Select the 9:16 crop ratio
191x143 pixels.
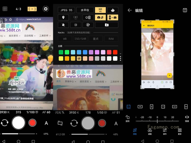click(186, 107)
